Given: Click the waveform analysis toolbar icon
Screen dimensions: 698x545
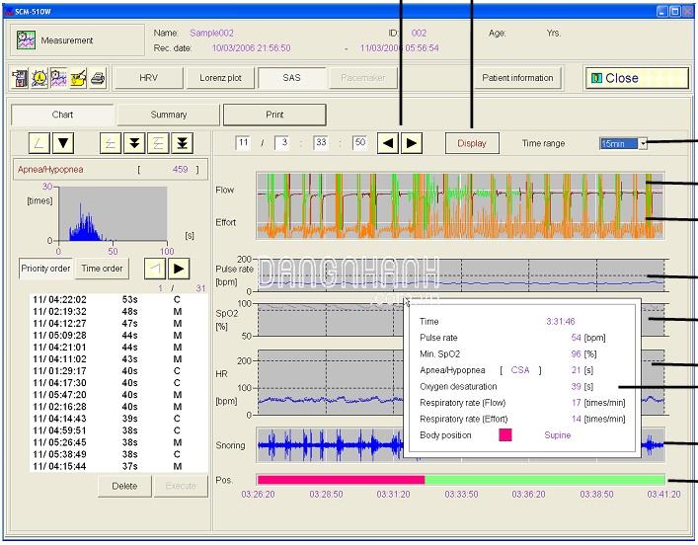Looking at the screenshot, I should [x=59, y=78].
